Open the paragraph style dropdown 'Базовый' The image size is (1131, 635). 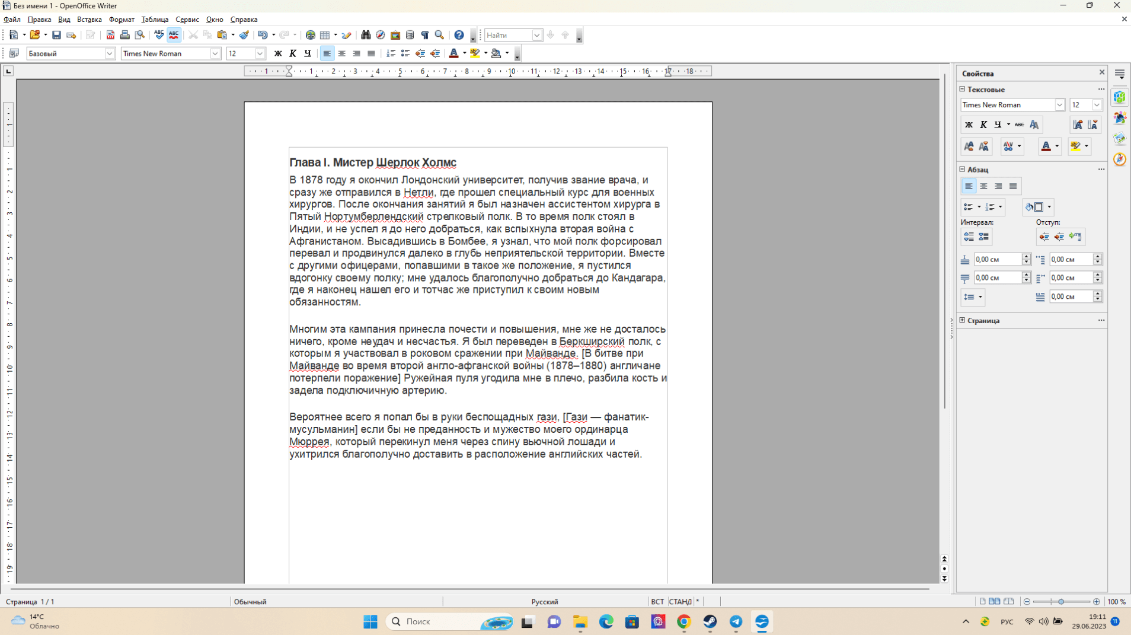click(110, 53)
